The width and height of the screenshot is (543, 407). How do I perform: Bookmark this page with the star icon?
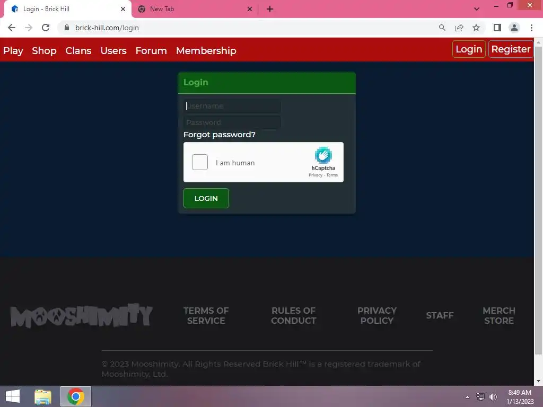point(476,28)
